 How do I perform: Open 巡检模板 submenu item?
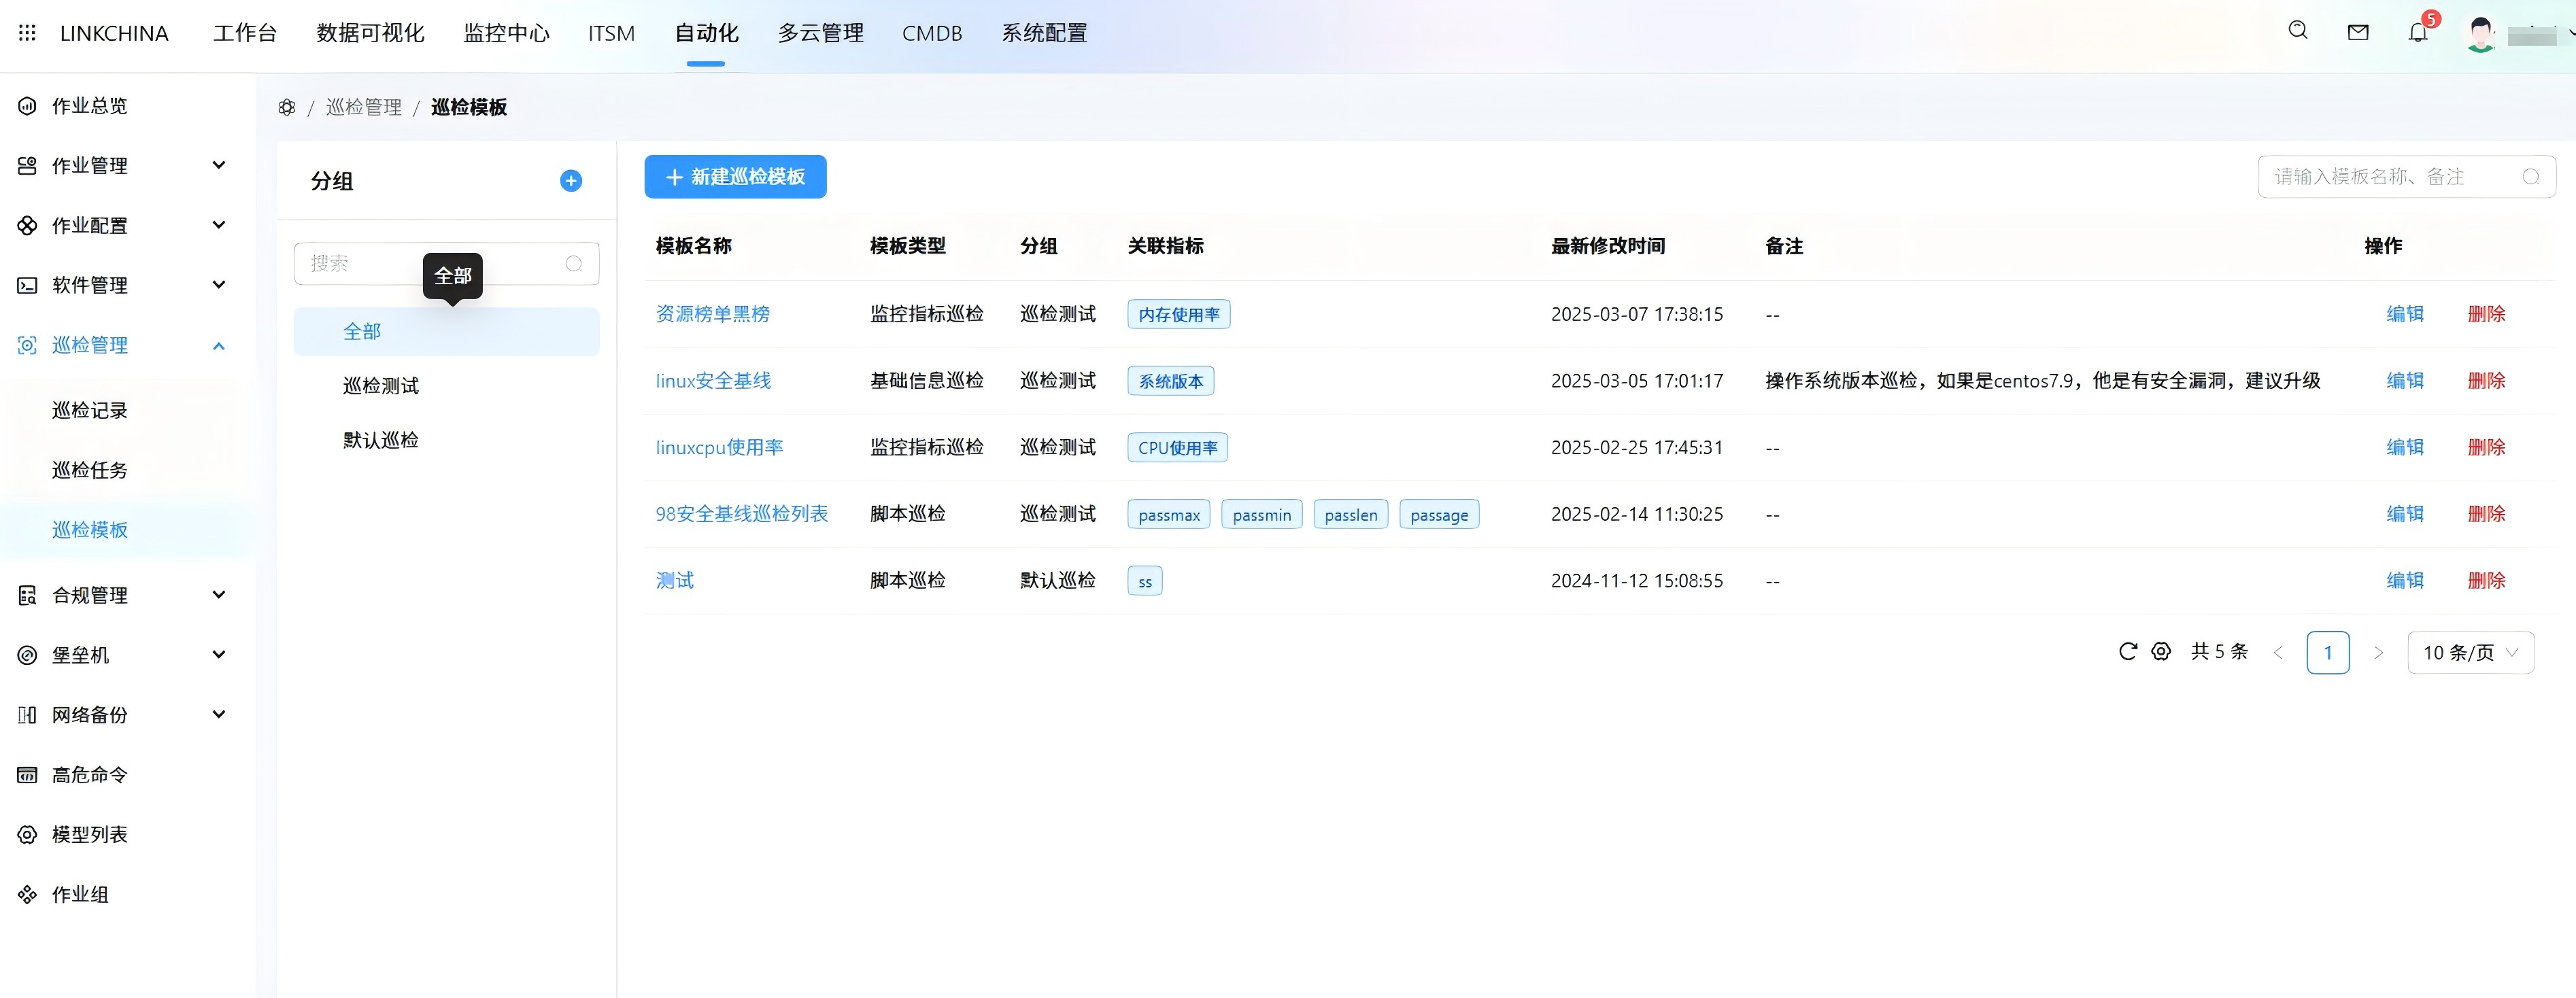[90, 530]
